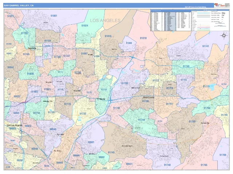Select ZIP code 91107 label
The height and width of the screenshot is (174, 233).
tap(67, 56)
